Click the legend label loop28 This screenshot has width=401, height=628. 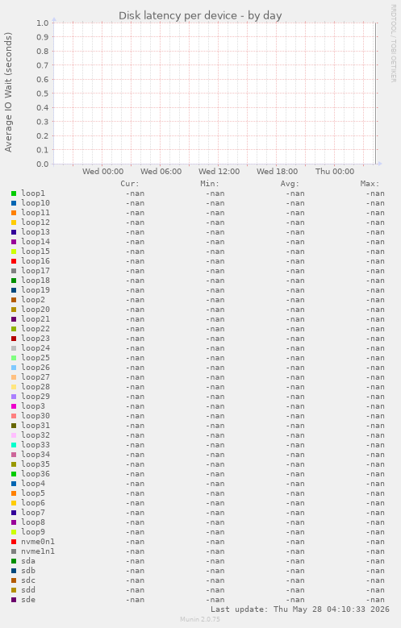[36, 386]
